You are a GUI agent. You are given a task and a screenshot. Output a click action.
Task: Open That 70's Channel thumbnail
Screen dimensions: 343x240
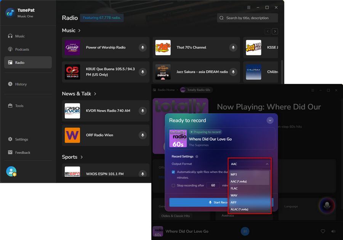pos(163,48)
